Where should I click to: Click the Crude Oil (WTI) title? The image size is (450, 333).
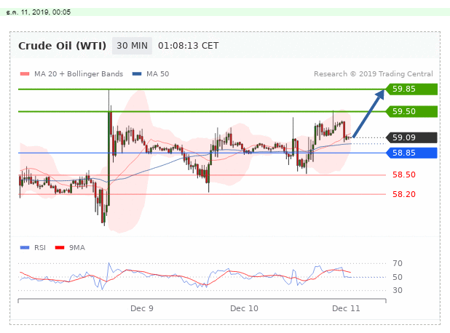[63, 46]
